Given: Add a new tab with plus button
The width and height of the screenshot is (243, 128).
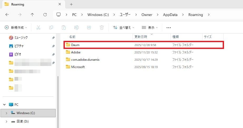Looking at the screenshot, I should coord(71,4).
